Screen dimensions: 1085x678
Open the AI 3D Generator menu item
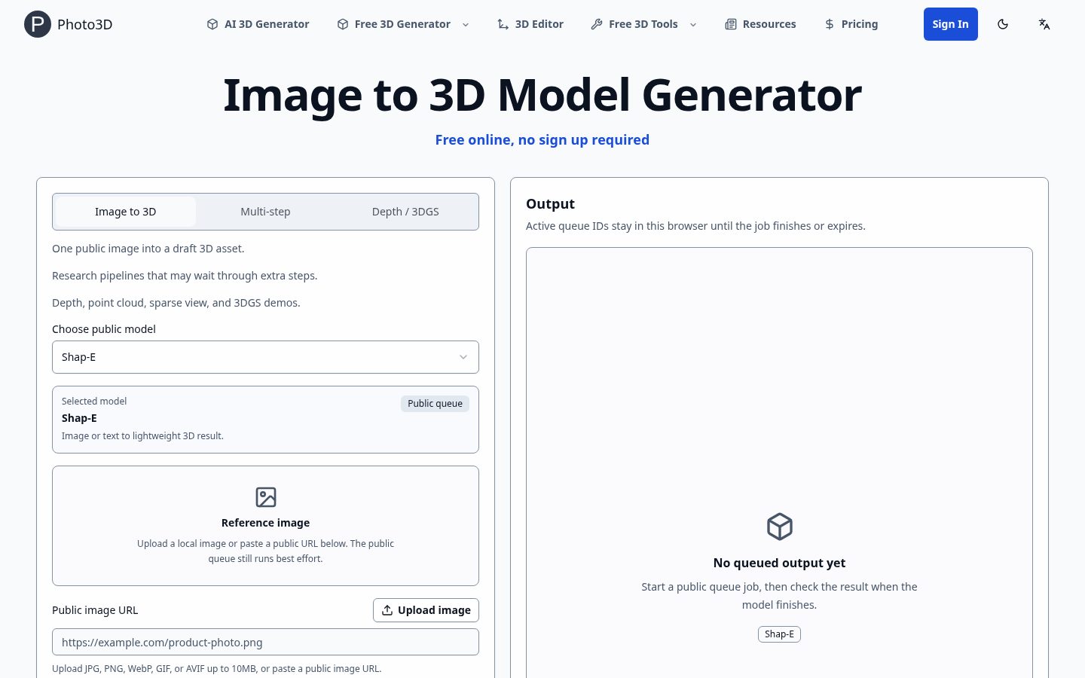point(258,24)
